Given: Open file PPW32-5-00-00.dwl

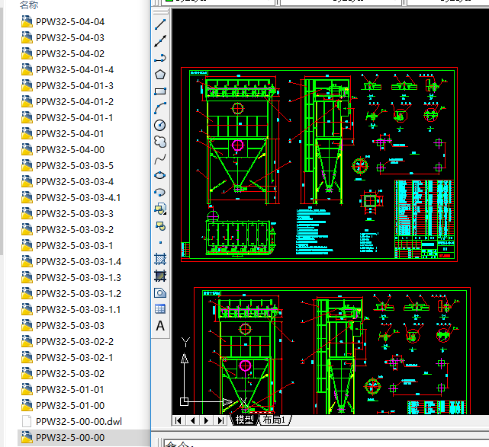Looking at the screenshot, I should coord(78,421).
